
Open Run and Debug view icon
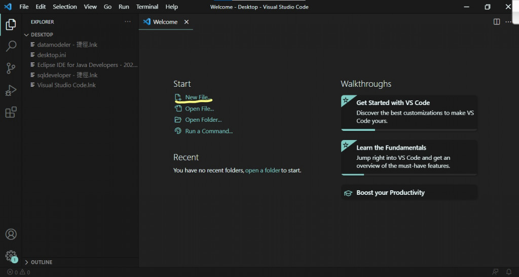pos(11,90)
